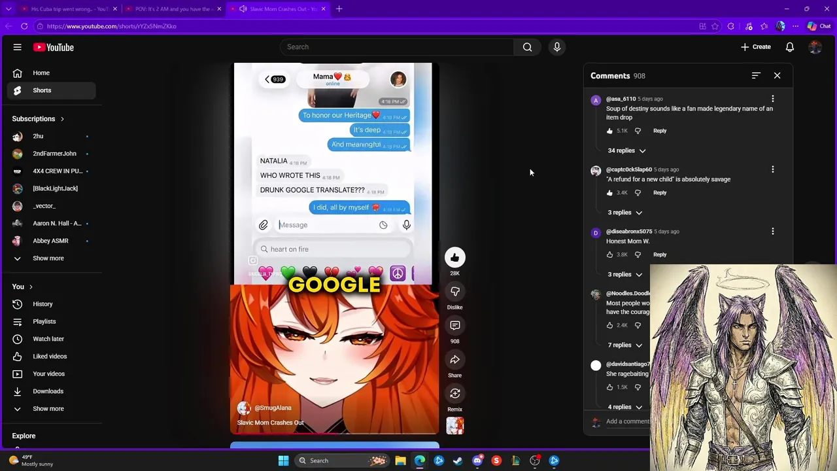Focus the YouTube search input field

(x=397, y=47)
